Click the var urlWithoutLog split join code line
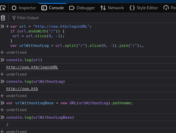This screenshot has width=176, height=133. pos(77,45)
